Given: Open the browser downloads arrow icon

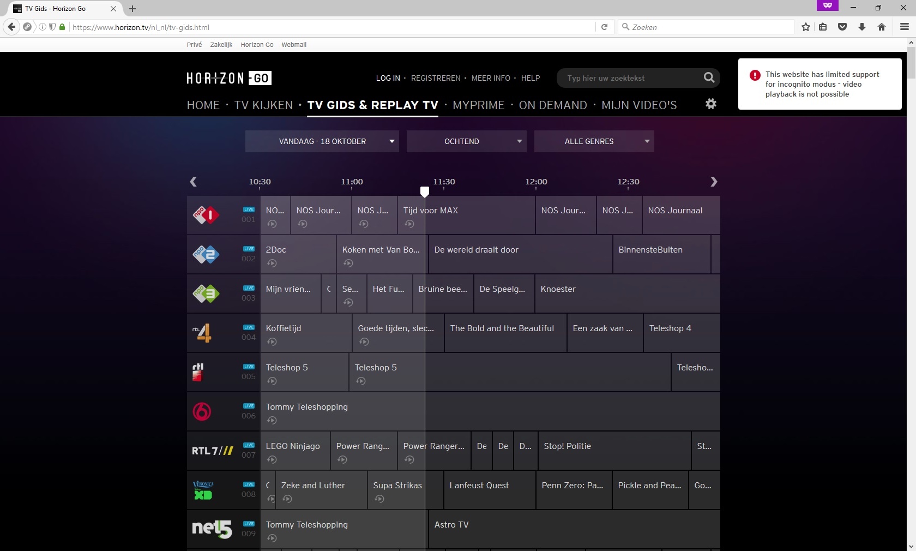Looking at the screenshot, I should [862, 27].
